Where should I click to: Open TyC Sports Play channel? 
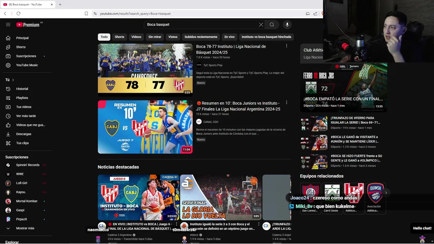pos(213,65)
